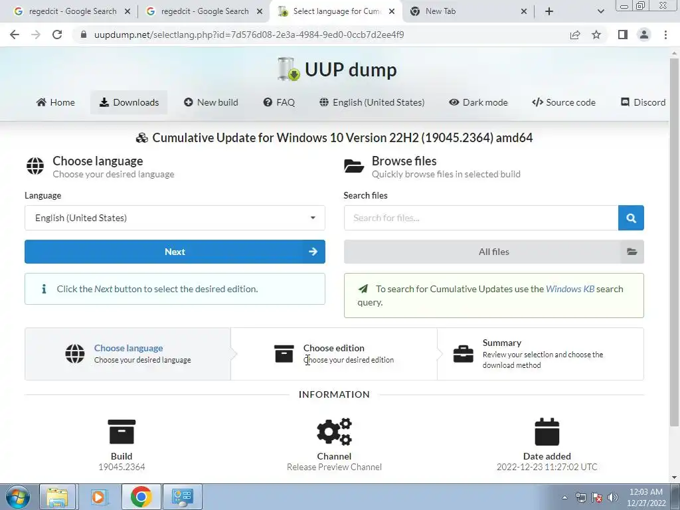The height and width of the screenshot is (510, 680).
Task: Click the UUP dump logo icon
Action: tap(288, 69)
